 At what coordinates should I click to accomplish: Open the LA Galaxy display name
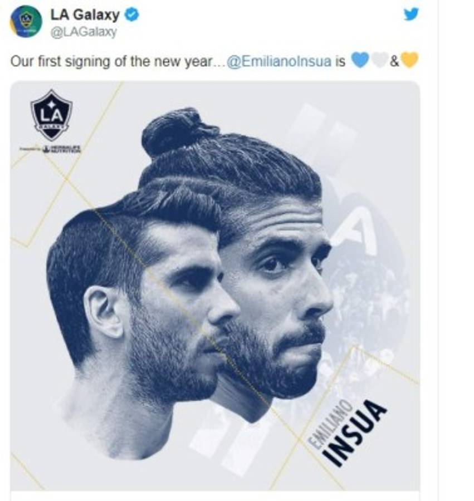pos(85,14)
